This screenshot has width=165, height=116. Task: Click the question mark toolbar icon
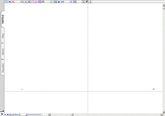click(x=25, y=2)
